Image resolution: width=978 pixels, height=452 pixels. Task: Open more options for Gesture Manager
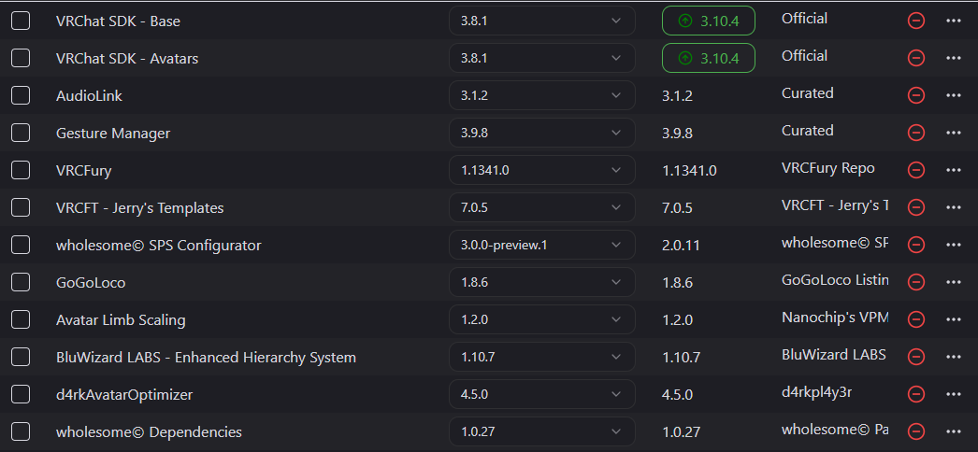pyautogui.click(x=953, y=133)
